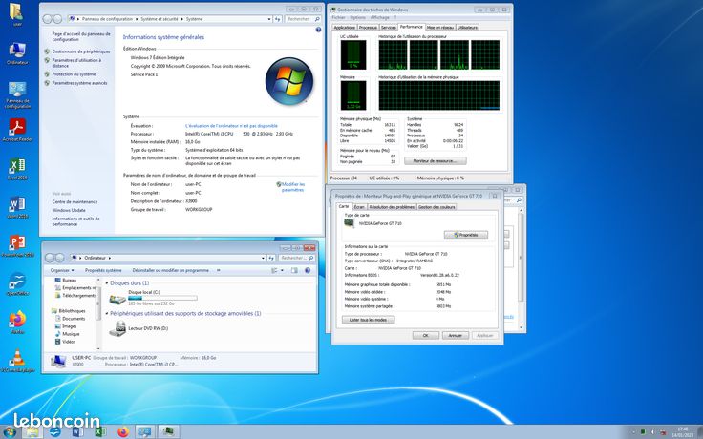The height and width of the screenshot is (439, 703).
Task: Open the Options menu in Task Manager
Action: click(x=358, y=17)
